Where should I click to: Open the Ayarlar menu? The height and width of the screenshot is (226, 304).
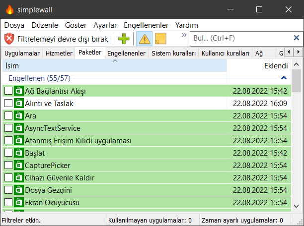point(105,25)
